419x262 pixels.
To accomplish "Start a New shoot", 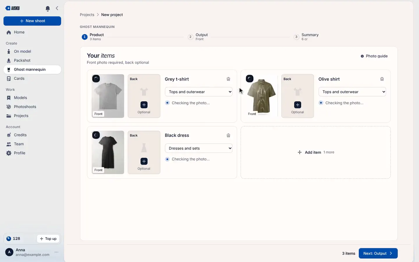I will [32, 21].
